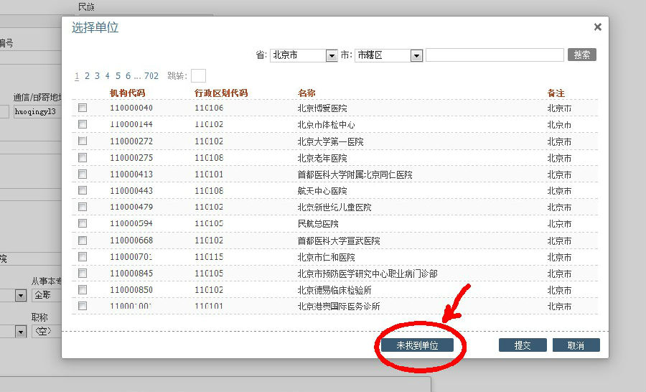The height and width of the screenshot is (392, 646).
Task: Click the 未找到单位 button
Action: pos(418,345)
